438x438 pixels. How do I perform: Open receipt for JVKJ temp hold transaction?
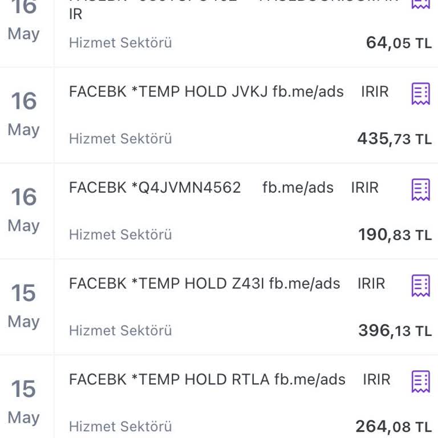[x=420, y=94]
